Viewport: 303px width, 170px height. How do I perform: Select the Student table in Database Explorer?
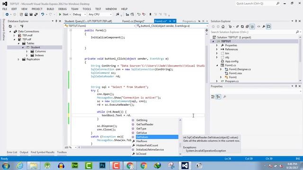pos(36,47)
